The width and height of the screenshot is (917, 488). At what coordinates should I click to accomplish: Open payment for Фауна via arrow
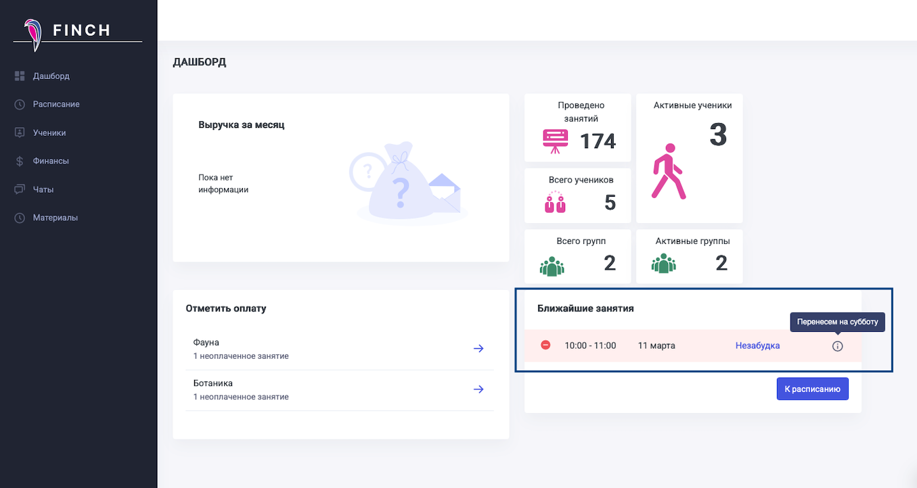point(478,349)
